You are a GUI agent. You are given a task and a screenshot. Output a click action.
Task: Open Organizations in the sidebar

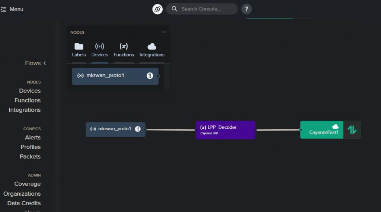[x=22, y=193]
